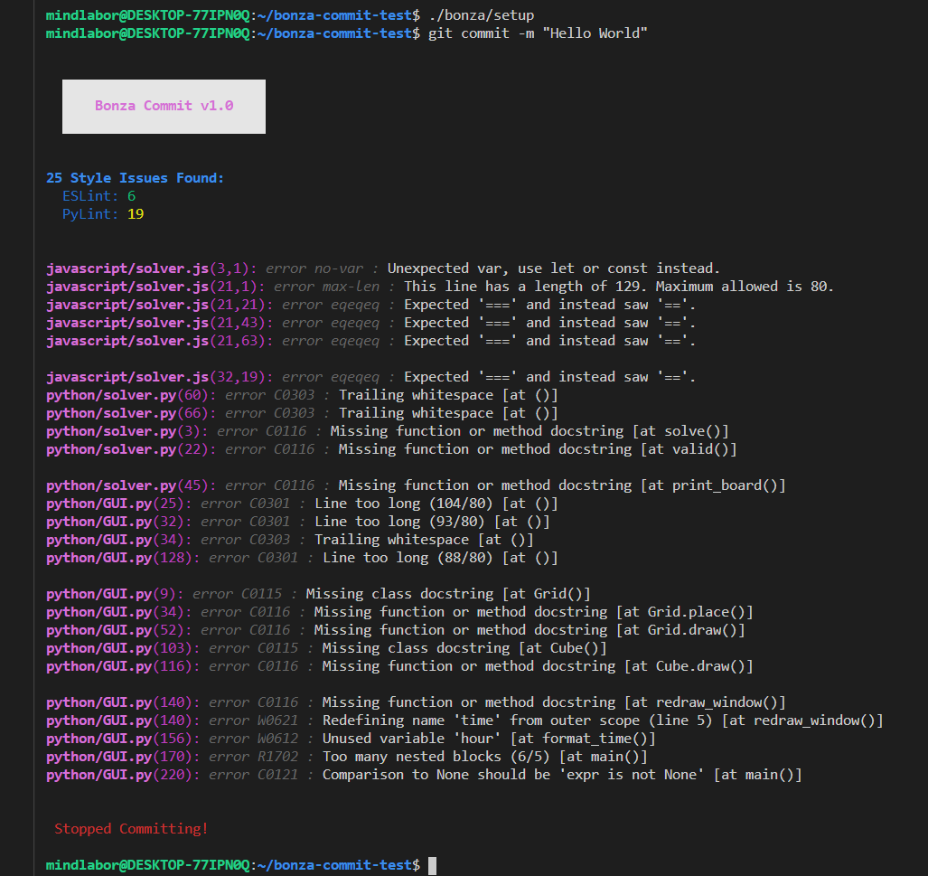Click the './bonza/setup' command text
Image resolution: width=928 pixels, height=876 pixels.
(481, 15)
